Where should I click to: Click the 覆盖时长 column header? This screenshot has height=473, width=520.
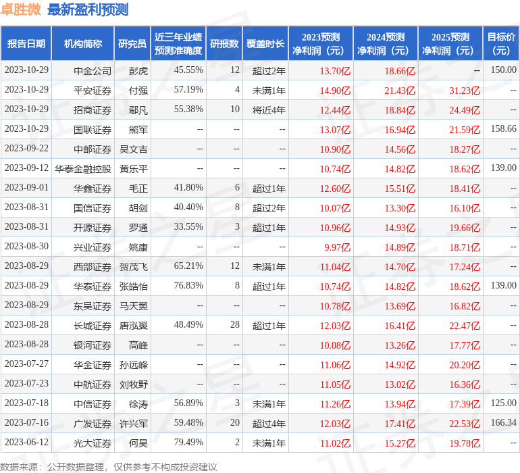coord(265,44)
